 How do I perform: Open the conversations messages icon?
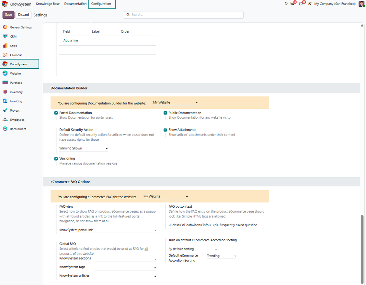(292, 4)
